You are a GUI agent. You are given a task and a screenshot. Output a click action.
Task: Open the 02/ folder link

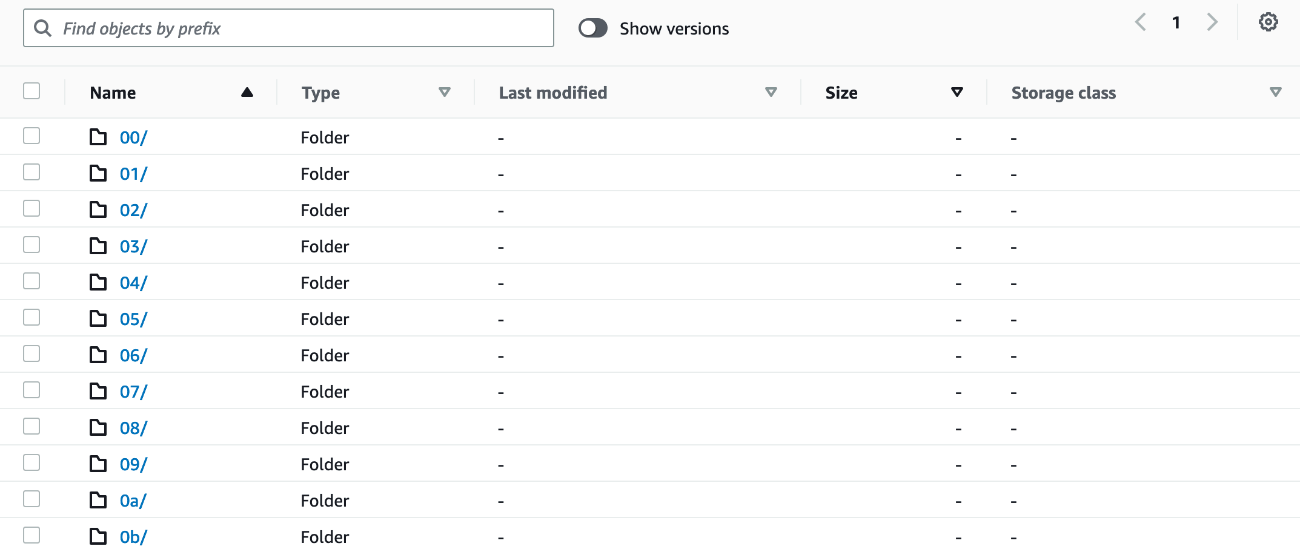point(133,210)
